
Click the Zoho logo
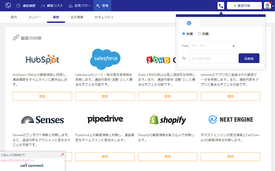point(158,60)
